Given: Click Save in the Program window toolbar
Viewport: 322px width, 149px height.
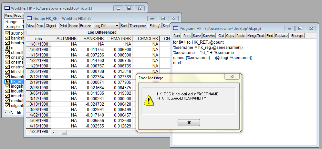Looking at the screenshot, I should click(197, 36).
